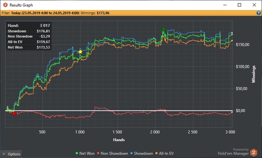
Task: Click the 2 500 hands axis label
Action: pyautogui.click(x=192, y=132)
